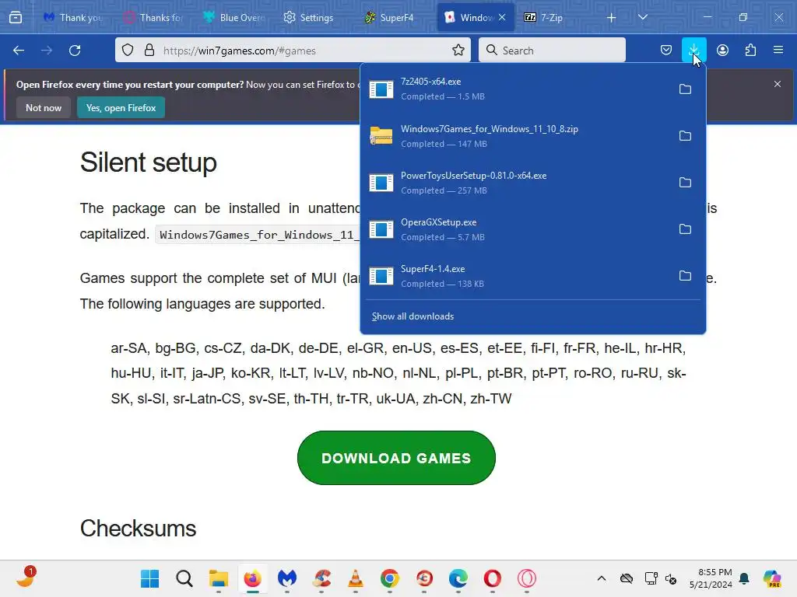797x597 pixels.
Task: Open downloaded 7z2405-x64.exe file
Action: coord(516,89)
